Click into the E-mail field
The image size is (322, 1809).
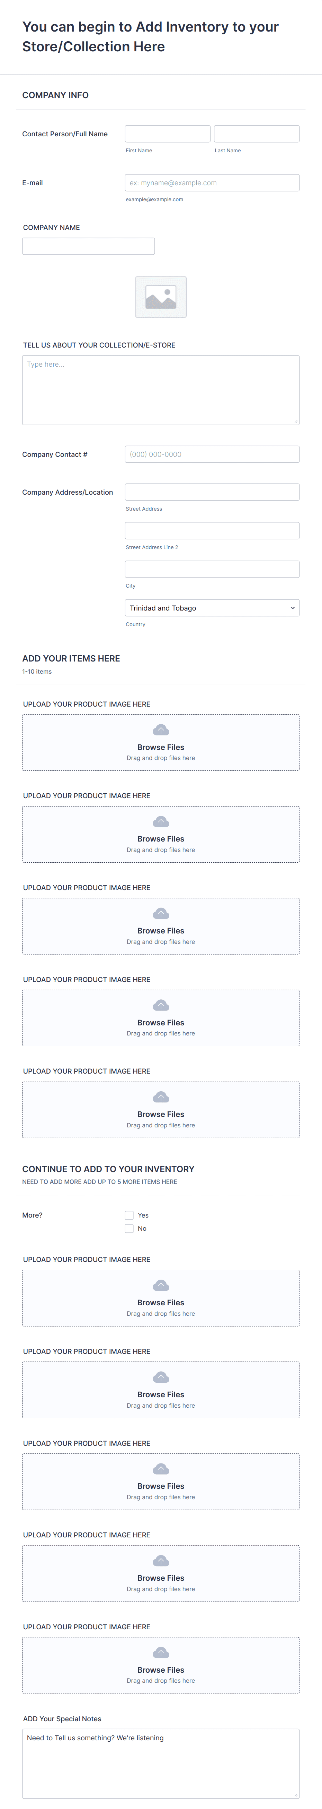tap(212, 182)
